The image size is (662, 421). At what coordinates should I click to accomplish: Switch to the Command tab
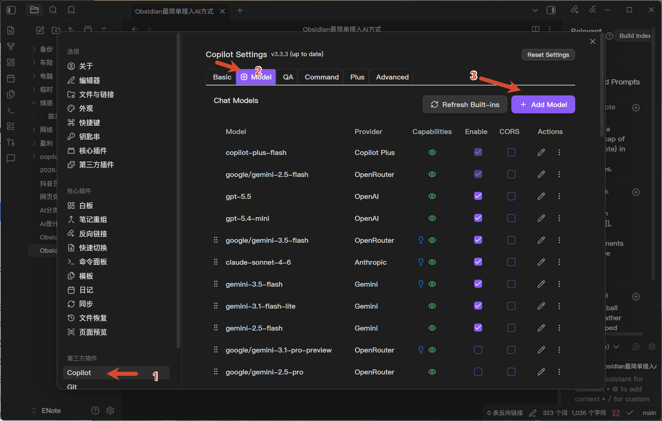pos(322,77)
